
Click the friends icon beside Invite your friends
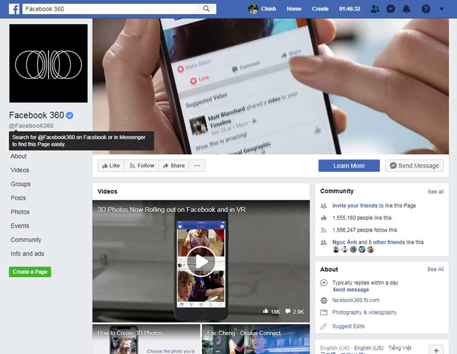pos(324,206)
